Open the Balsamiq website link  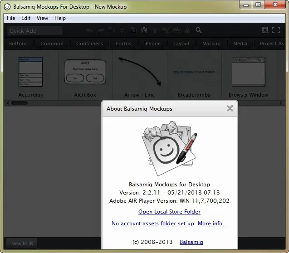(x=191, y=242)
